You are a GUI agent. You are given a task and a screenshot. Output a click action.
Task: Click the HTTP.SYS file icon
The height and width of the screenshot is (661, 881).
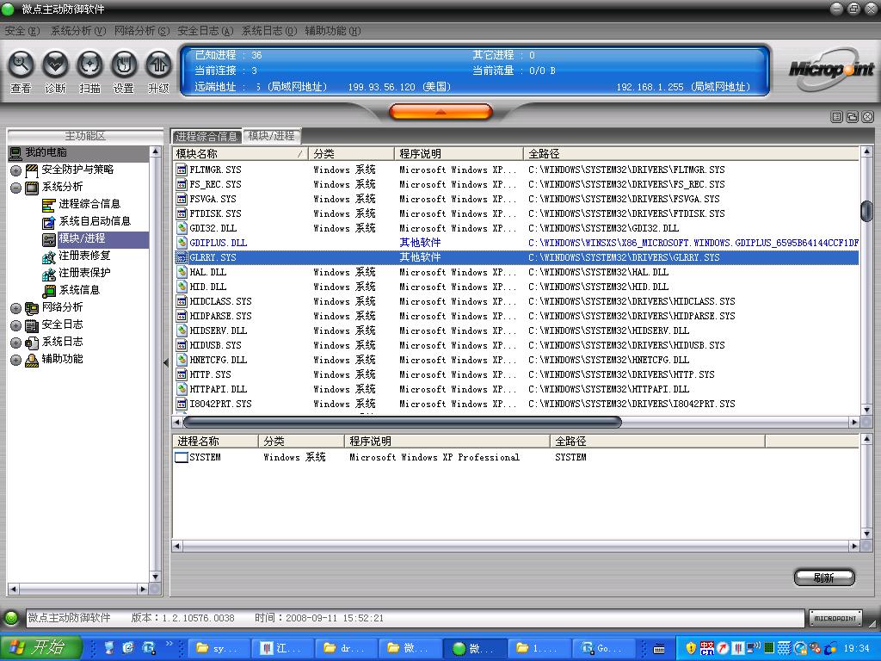pyautogui.click(x=182, y=374)
